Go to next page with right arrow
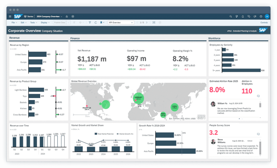 (x=148, y=23)
